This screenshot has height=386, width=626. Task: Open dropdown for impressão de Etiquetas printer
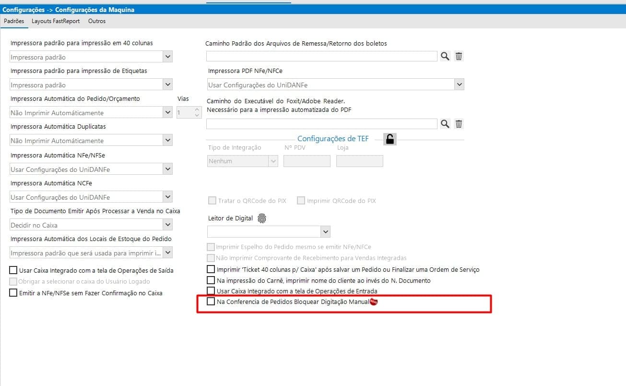click(167, 84)
